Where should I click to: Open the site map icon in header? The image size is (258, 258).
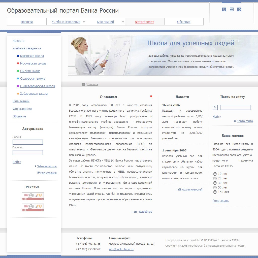239,10
